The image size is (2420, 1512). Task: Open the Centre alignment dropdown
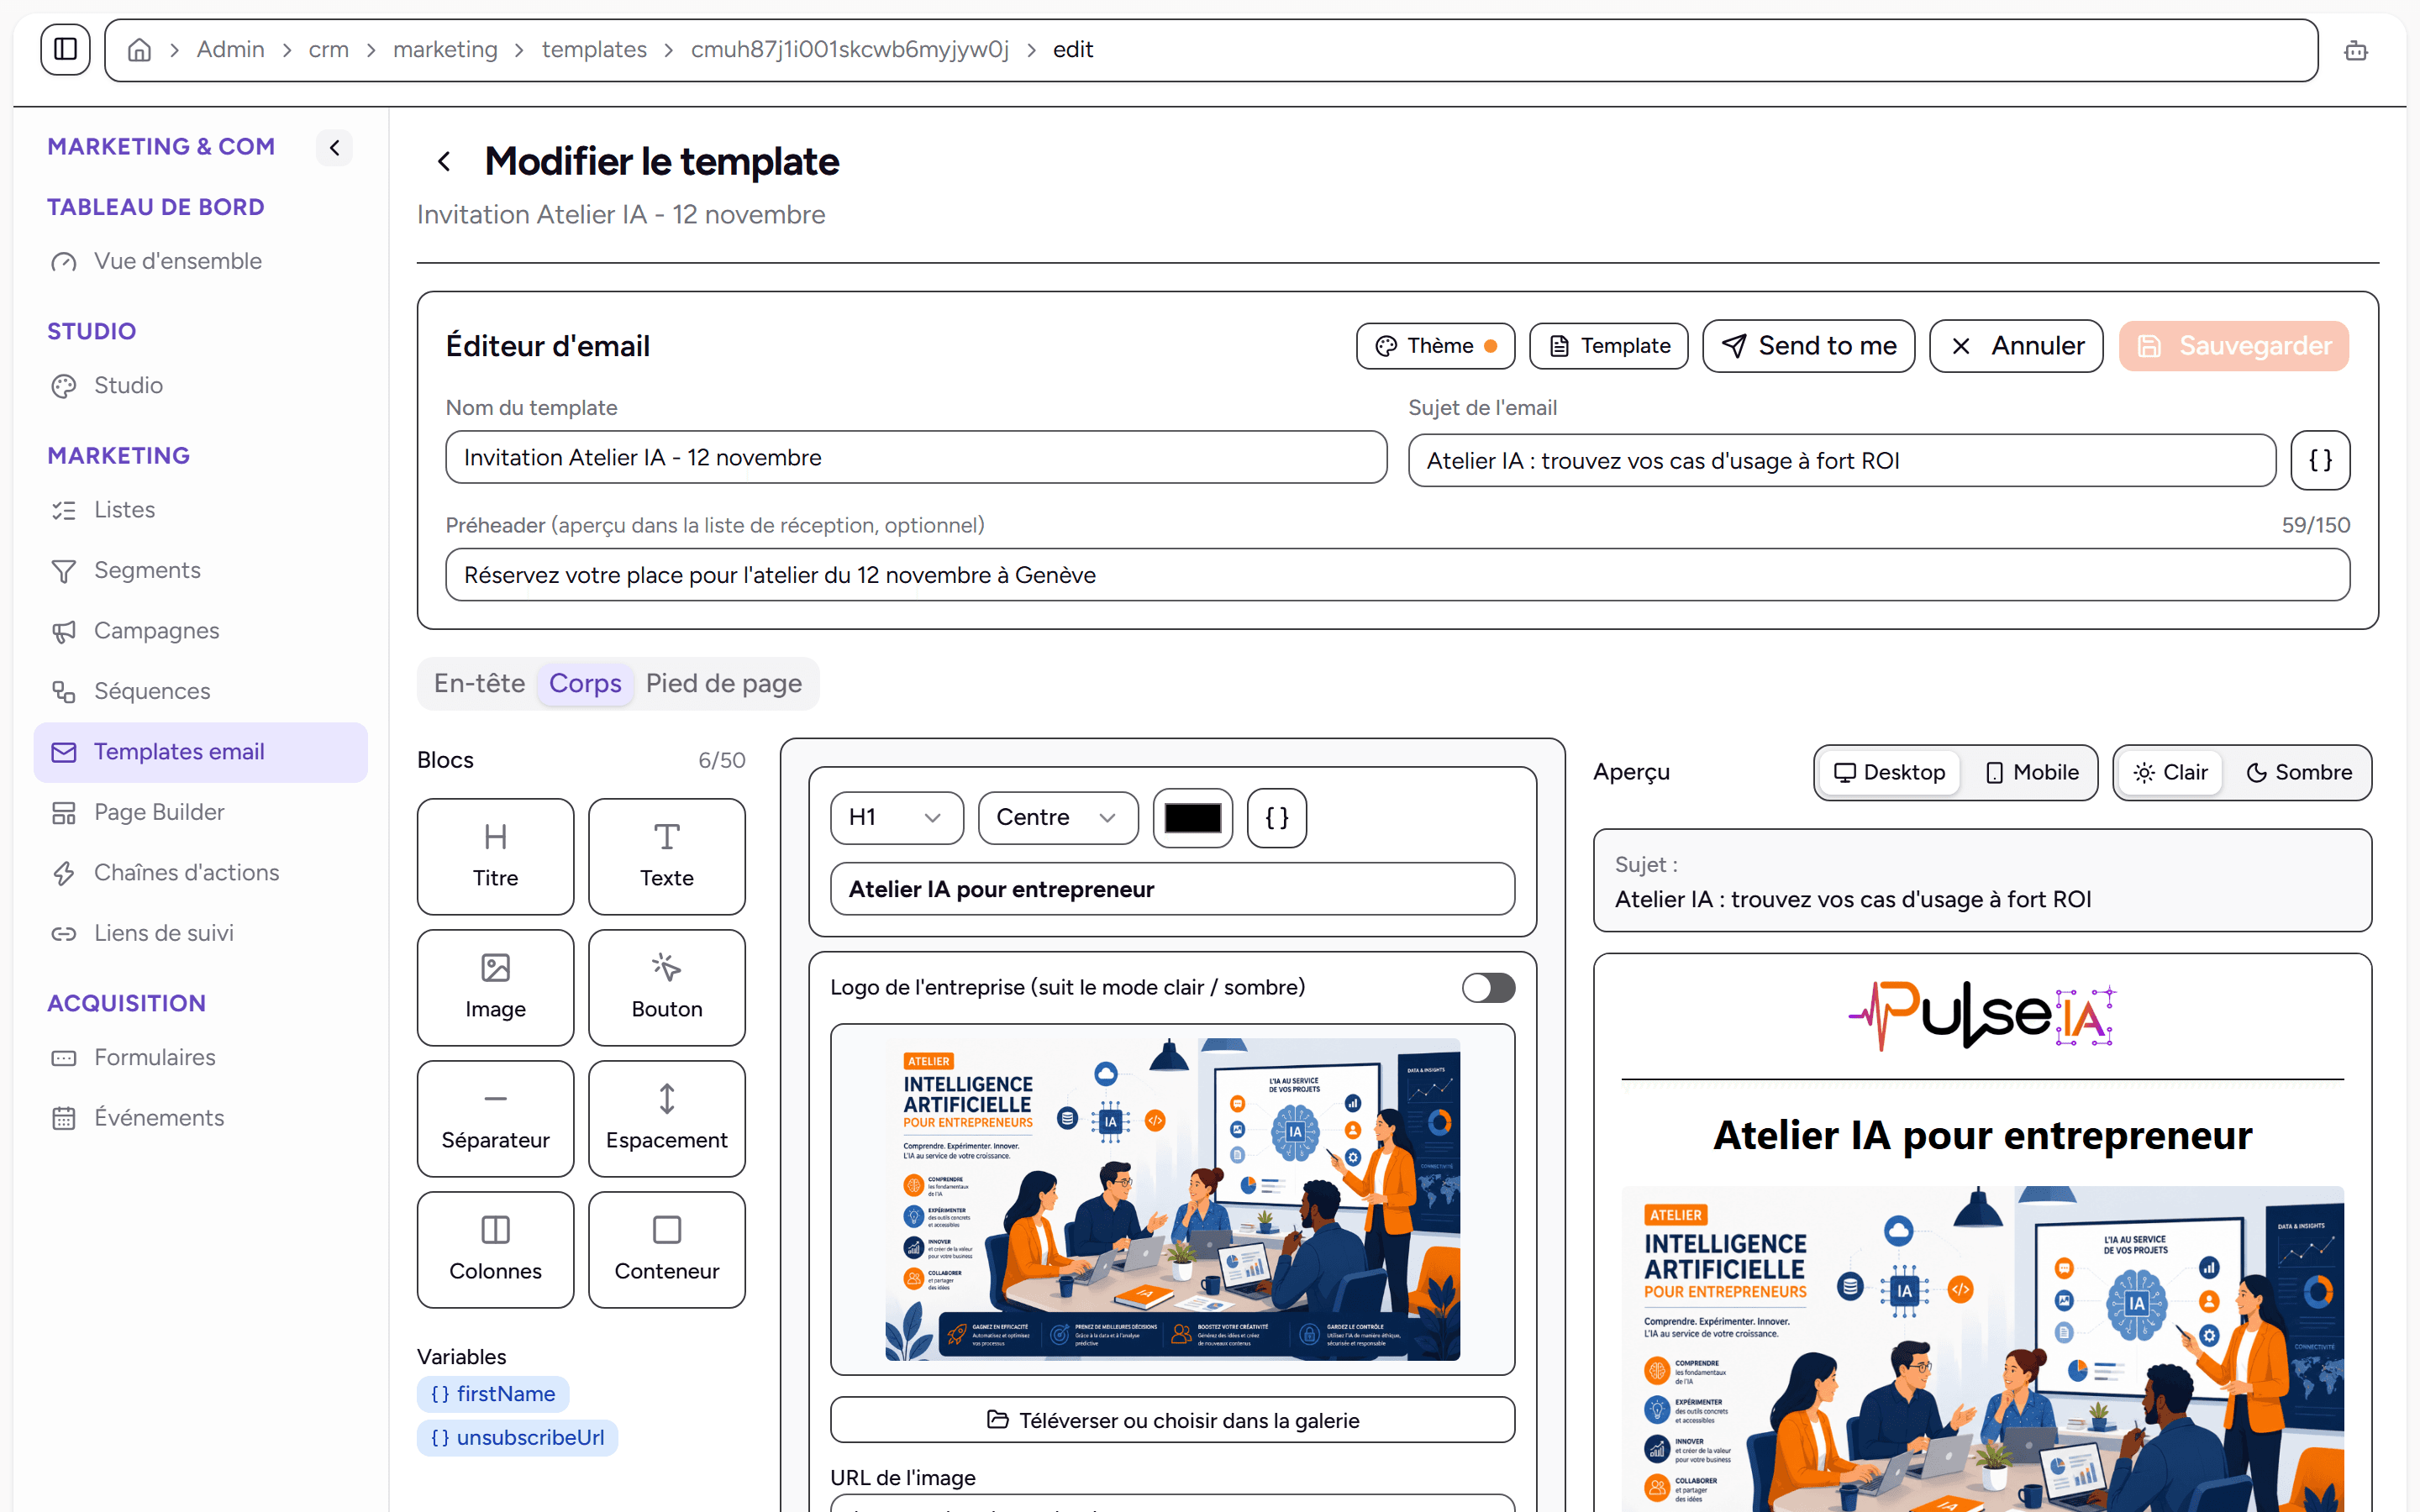pyautogui.click(x=1058, y=818)
